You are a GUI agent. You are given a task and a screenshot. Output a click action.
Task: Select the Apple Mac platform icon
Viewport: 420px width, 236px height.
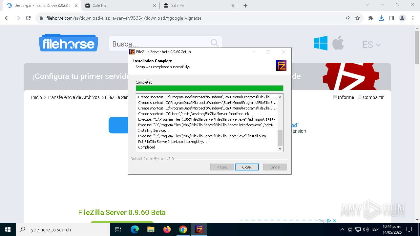(338, 43)
